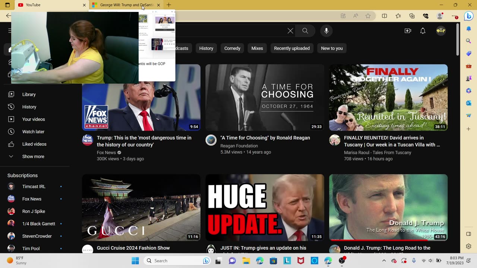Clear the YouTube search box with X

click(x=290, y=31)
